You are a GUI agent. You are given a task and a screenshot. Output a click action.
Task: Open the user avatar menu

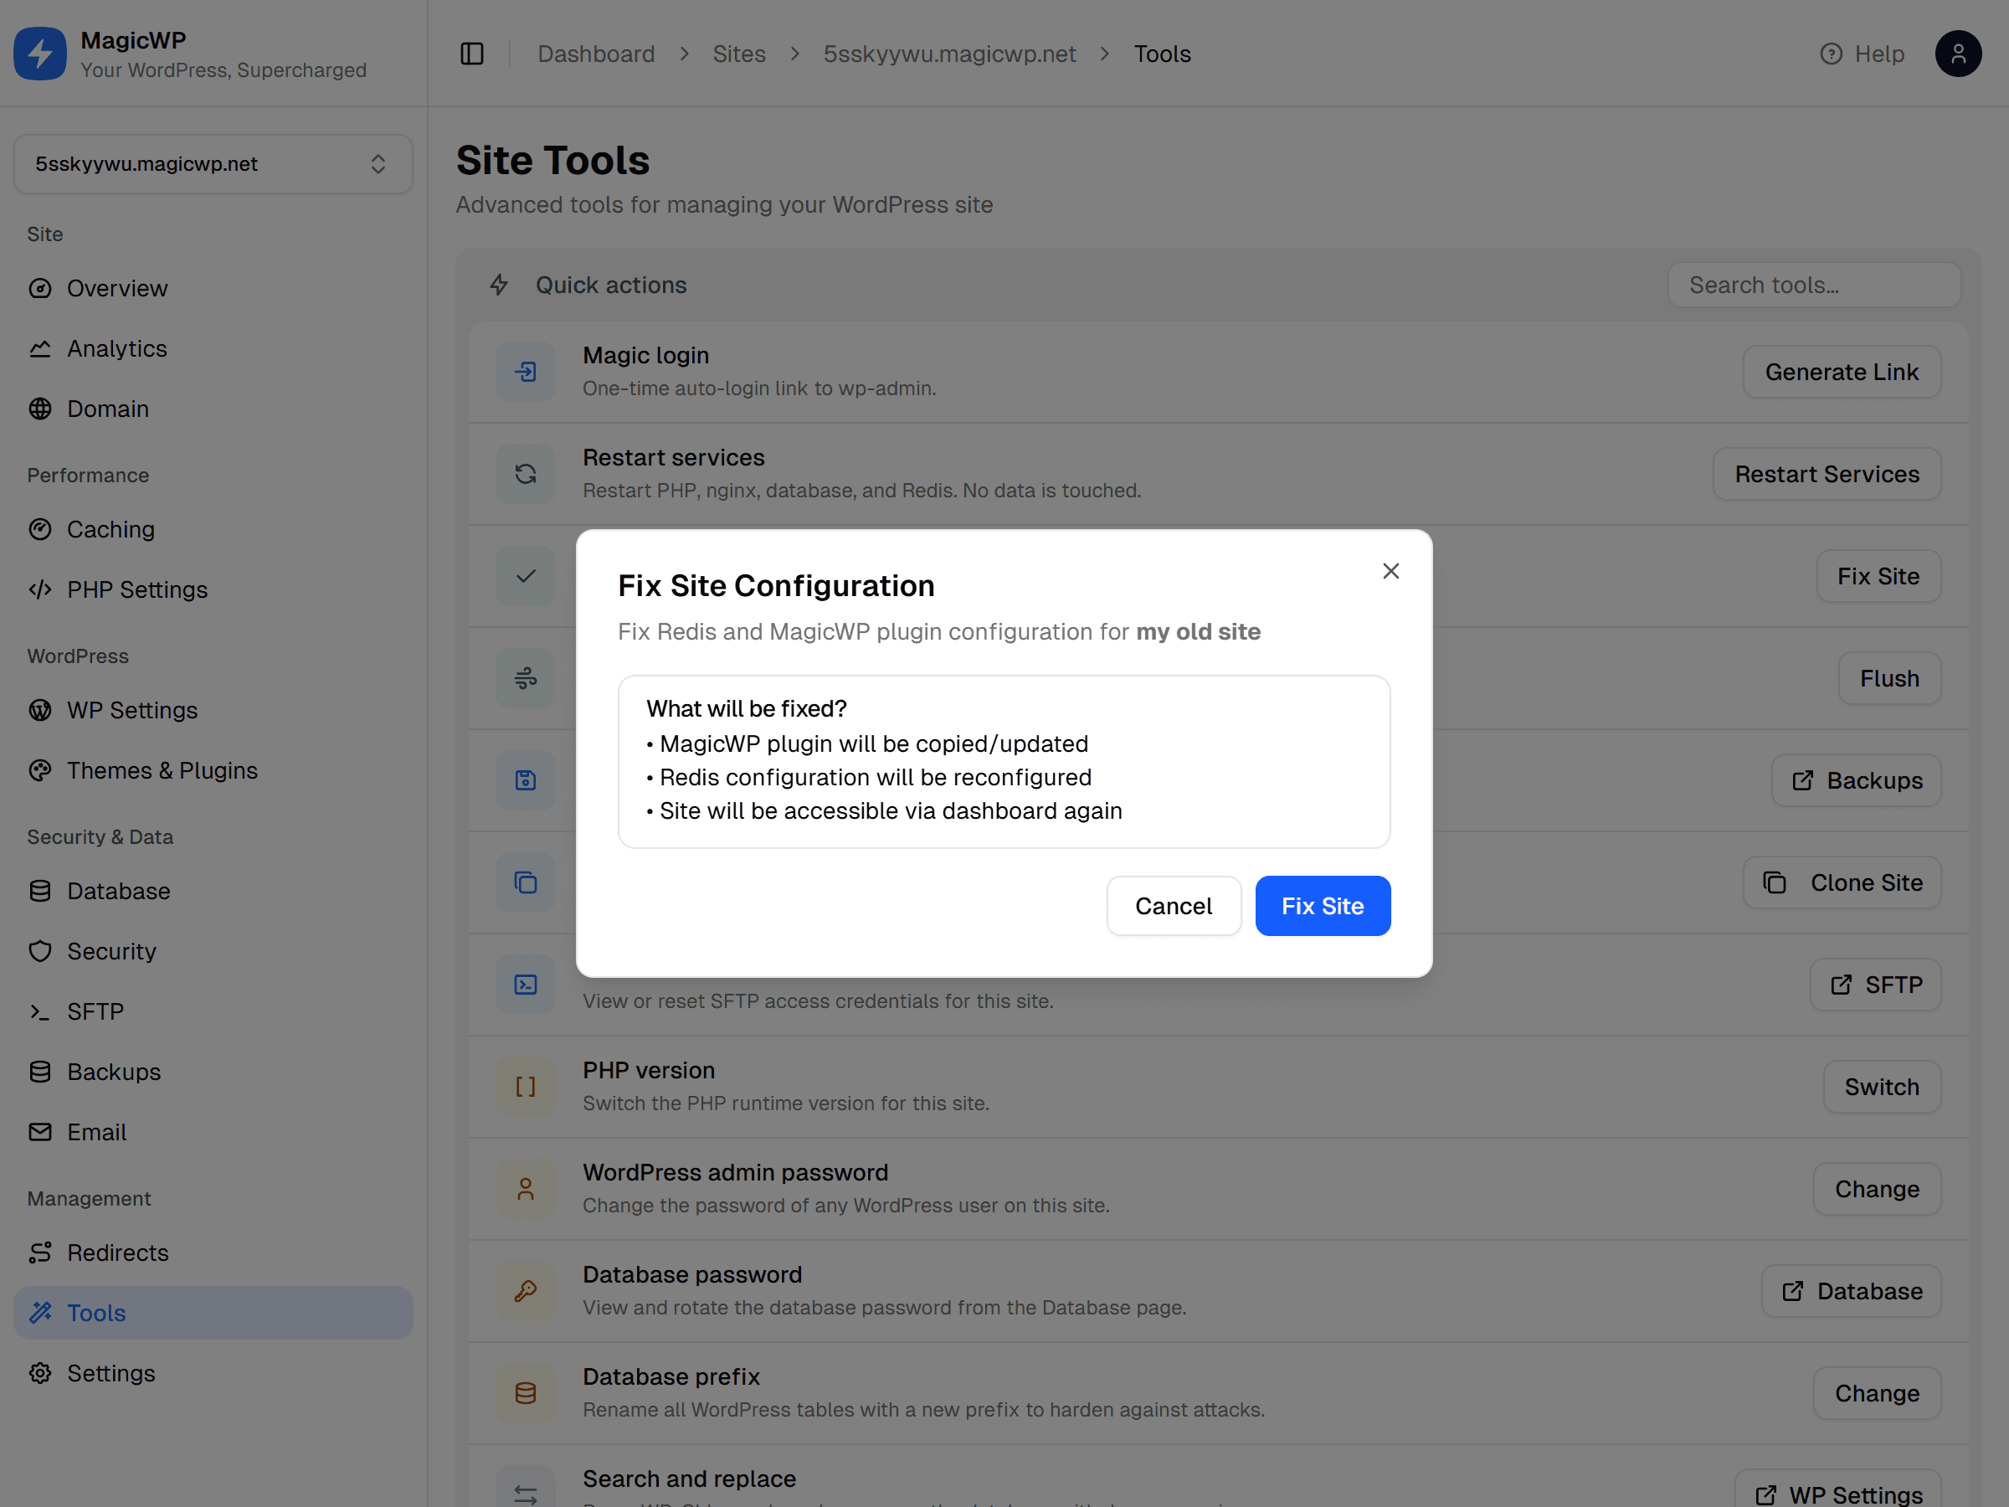(x=1958, y=54)
